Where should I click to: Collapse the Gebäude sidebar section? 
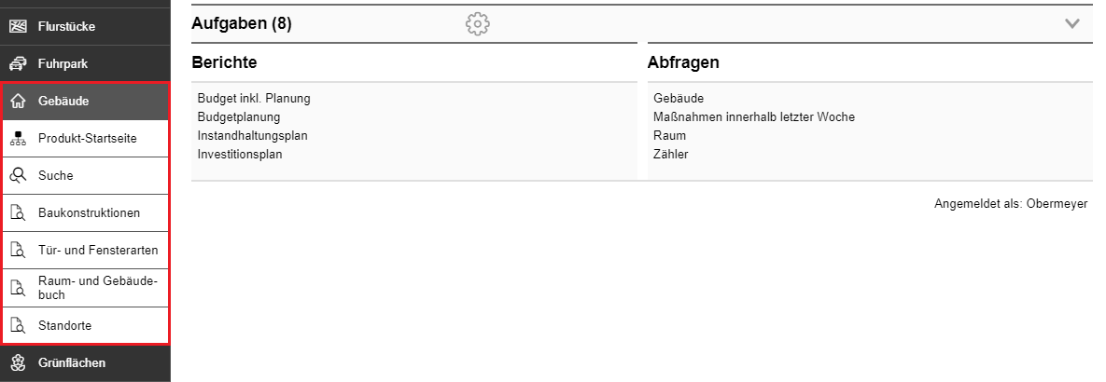point(85,102)
